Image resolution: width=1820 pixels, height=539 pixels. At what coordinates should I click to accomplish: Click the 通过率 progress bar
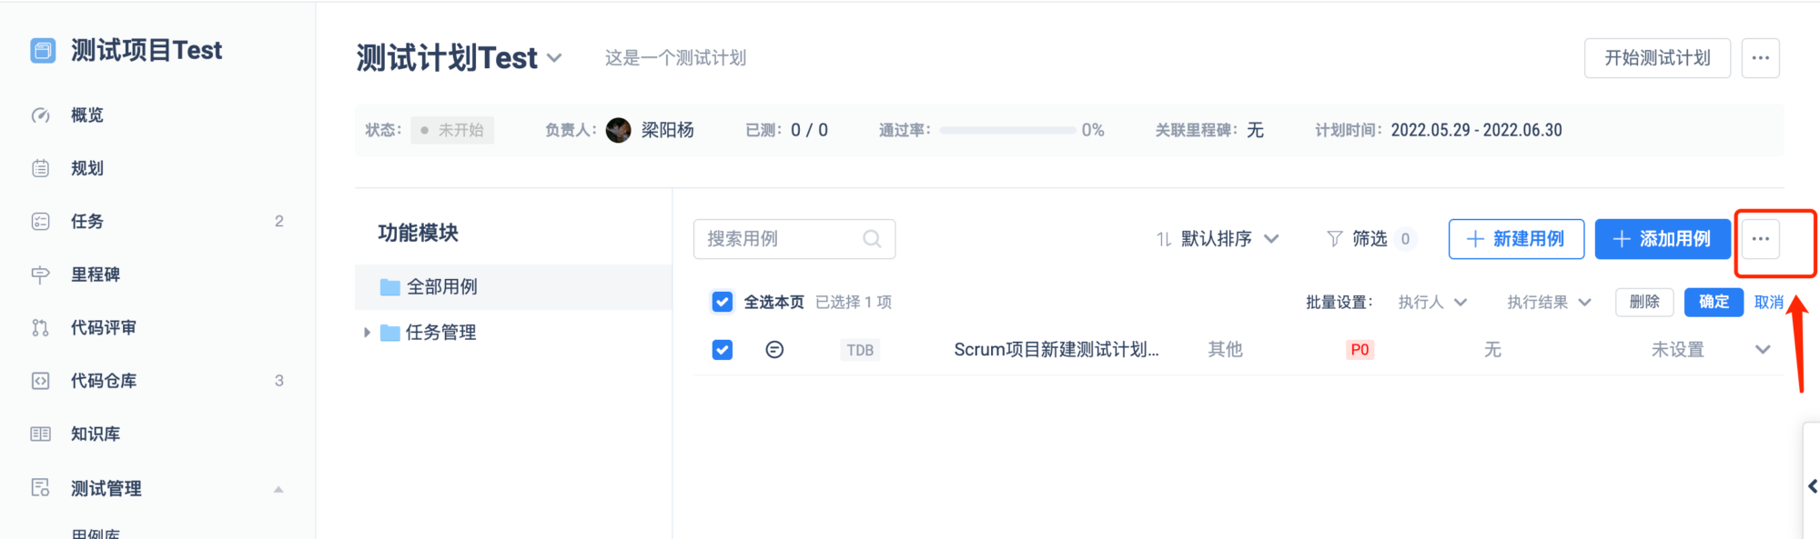pos(1007,131)
